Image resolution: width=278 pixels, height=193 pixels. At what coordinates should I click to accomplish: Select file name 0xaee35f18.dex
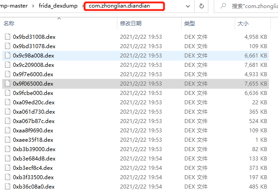33,140
